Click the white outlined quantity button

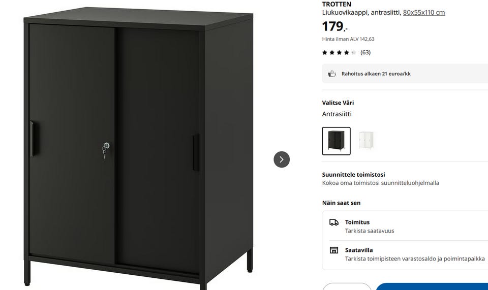pos(347,286)
